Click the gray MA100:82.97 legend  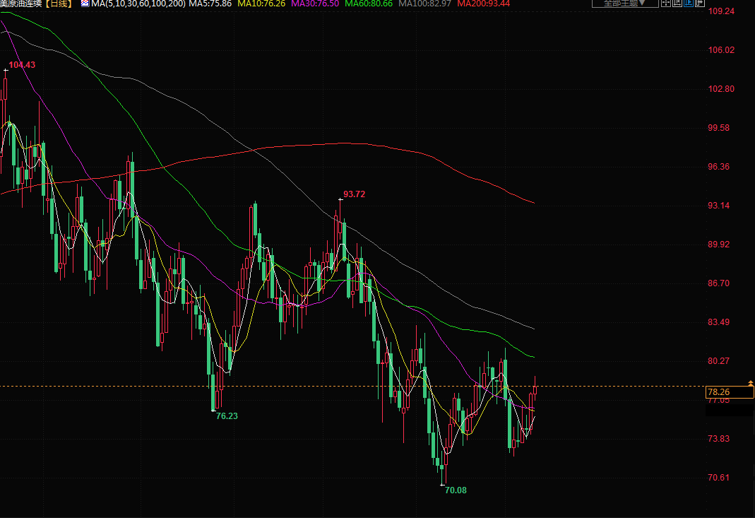point(424,4)
